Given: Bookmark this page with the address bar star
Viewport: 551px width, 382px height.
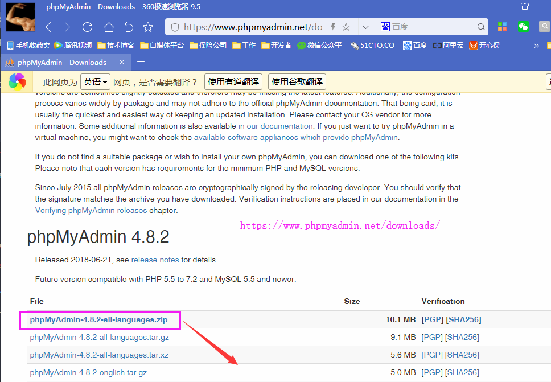Looking at the screenshot, I should point(346,27).
